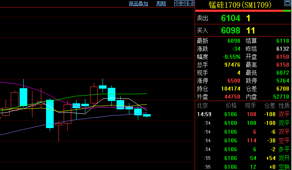Viewport: 292px width, 170px height.
Task: Click the 空平 tick entry
Action: point(284,141)
